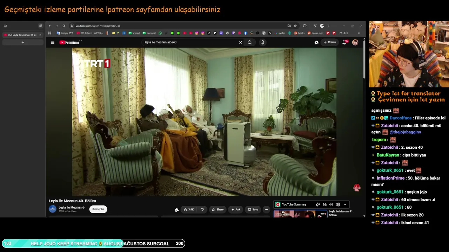Open the shared bookmark
The width and height of the screenshot is (449, 252).
click(134, 33)
